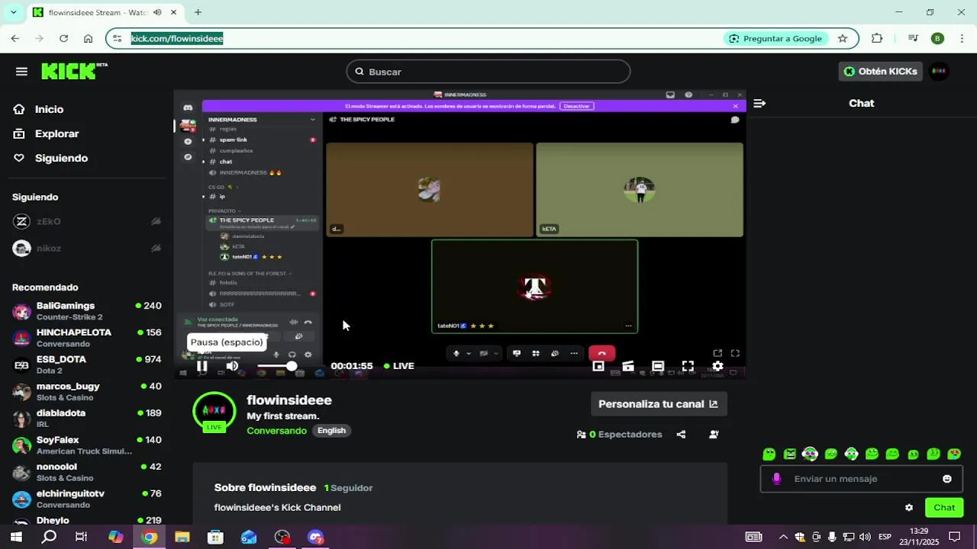Open video player settings gear
This screenshot has height=549, width=977.
point(717,366)
